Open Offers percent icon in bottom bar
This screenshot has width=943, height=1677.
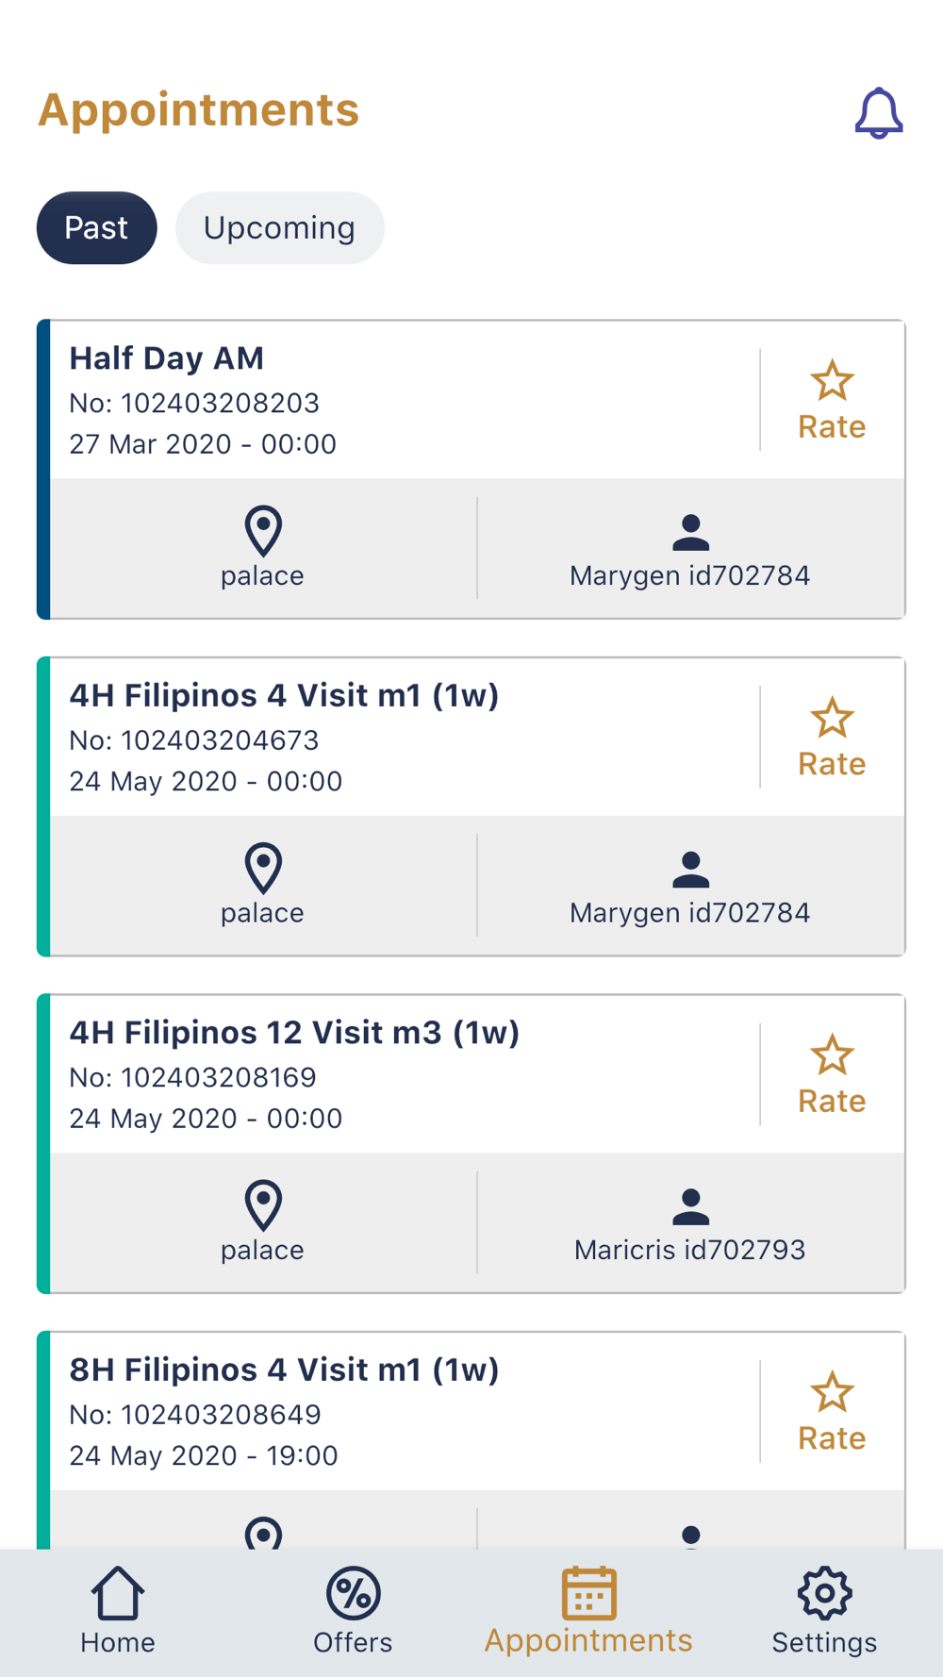tap(353, 1594)
